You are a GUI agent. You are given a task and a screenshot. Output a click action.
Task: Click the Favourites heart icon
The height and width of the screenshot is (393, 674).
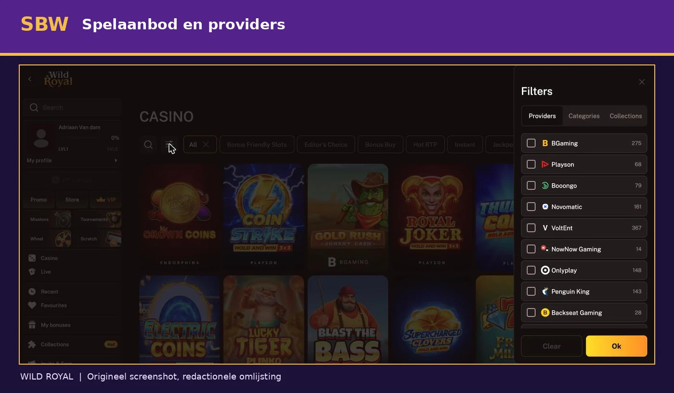(x=32, y=305)
